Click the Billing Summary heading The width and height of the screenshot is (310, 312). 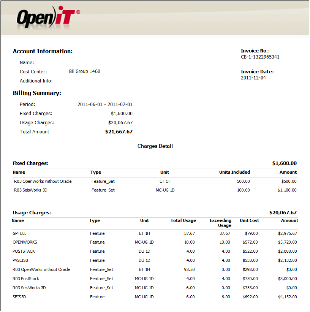pyautogui.click(x=37, y=93)
